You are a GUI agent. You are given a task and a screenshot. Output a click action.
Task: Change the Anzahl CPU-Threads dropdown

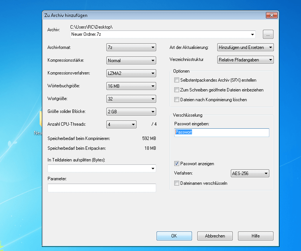point(121,125)
